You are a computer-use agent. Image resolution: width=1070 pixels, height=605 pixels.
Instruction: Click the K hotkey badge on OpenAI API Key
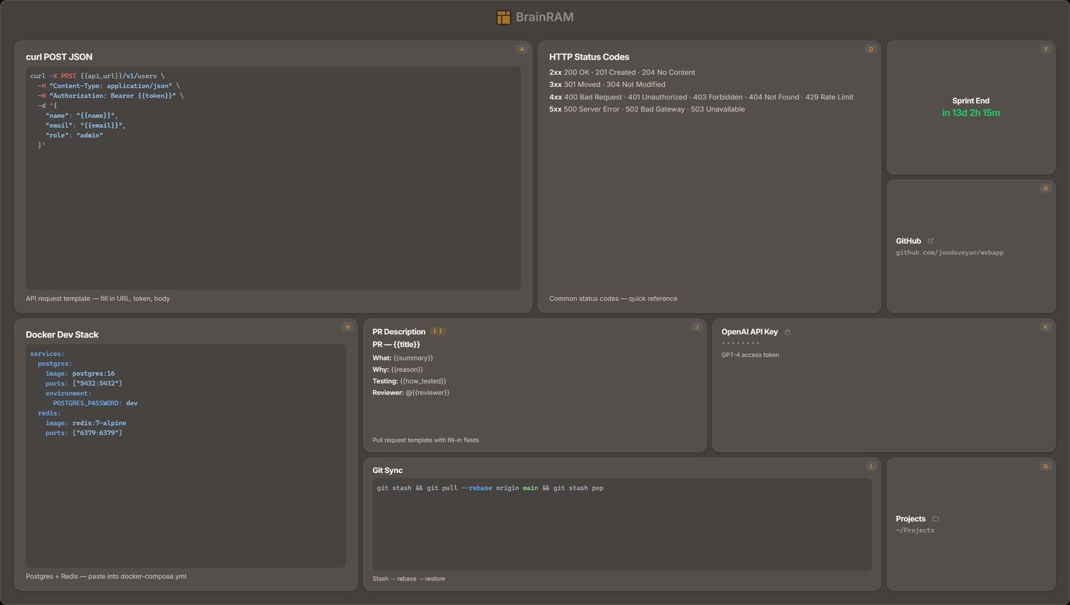coord(1045,327)
